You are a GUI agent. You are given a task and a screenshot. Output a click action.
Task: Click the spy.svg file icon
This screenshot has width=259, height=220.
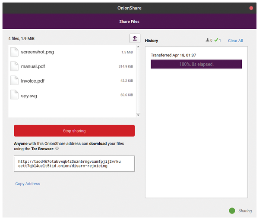click(14, 95)
